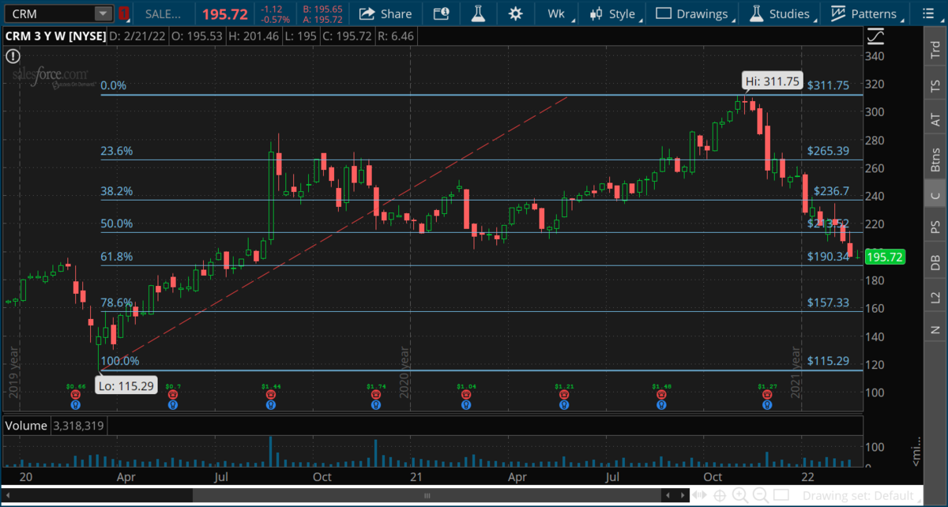Open the CRM symbol dropdown arrow
The width and height of the screenshot is (948, 507).
tap(103, 13)
